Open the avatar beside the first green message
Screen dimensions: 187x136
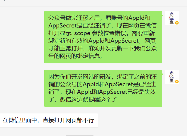(x=172, y=18)
